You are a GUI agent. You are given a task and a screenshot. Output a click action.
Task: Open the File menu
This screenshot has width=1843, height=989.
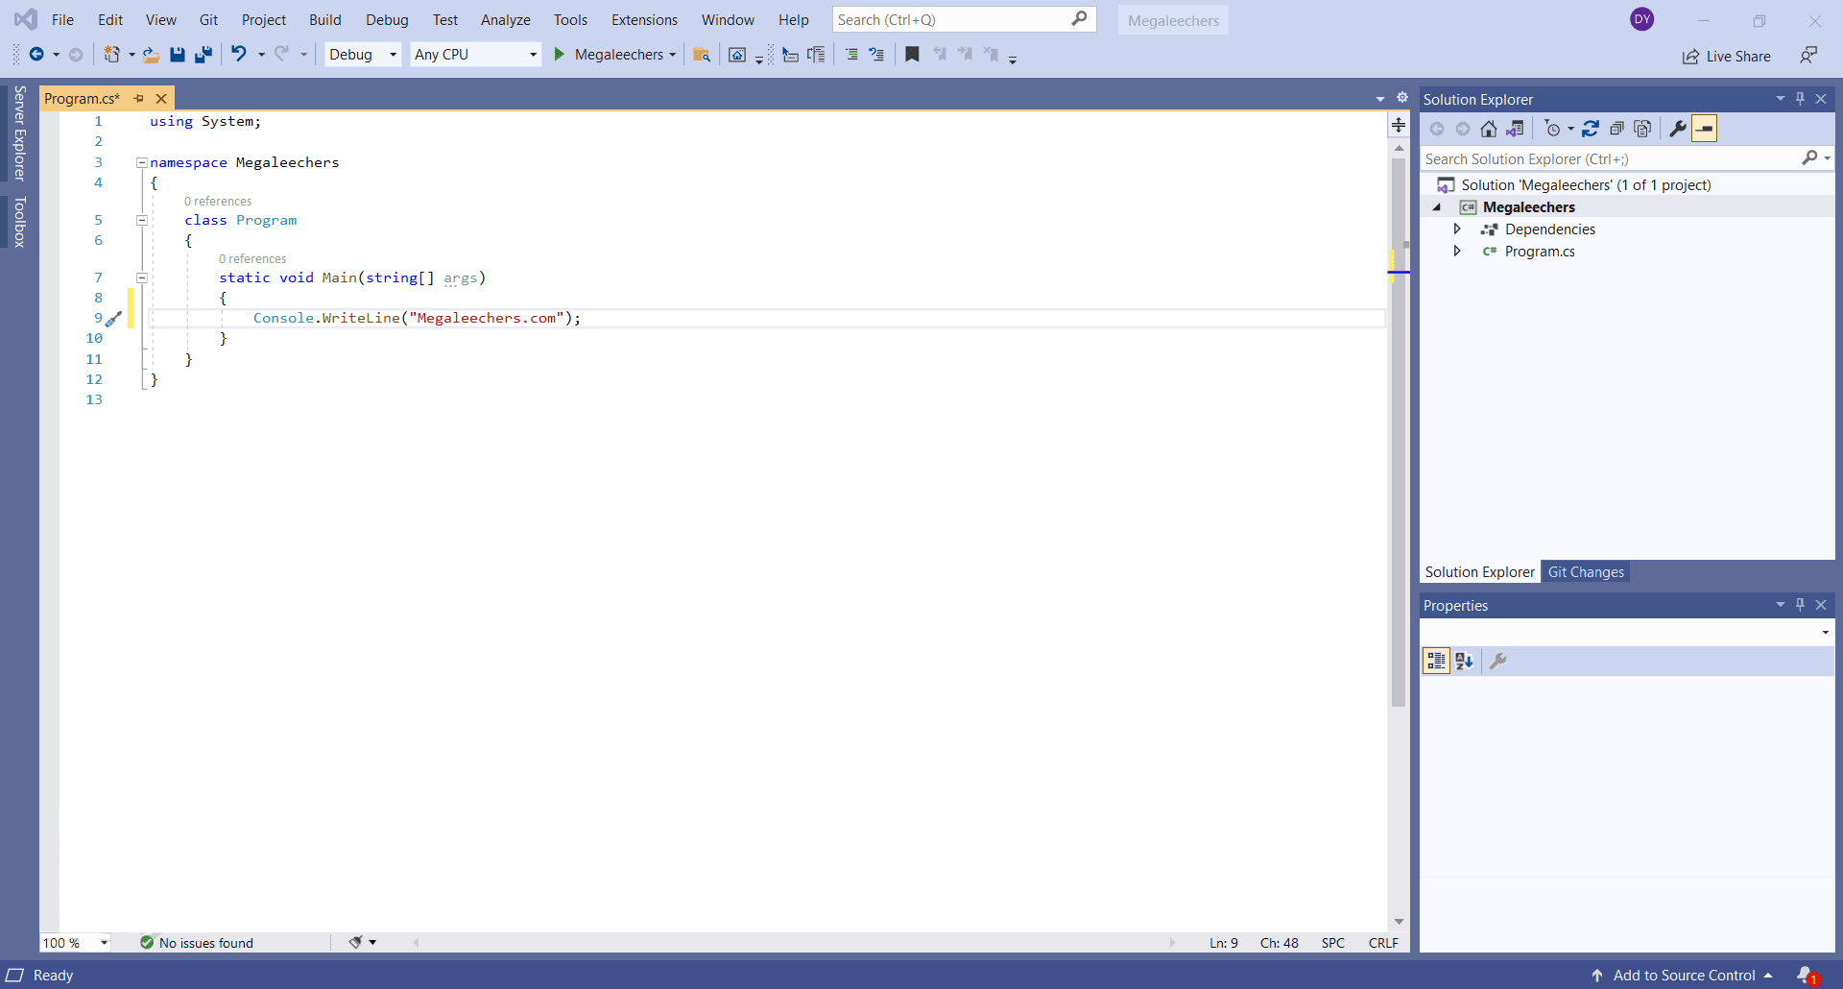coord(62,19)
